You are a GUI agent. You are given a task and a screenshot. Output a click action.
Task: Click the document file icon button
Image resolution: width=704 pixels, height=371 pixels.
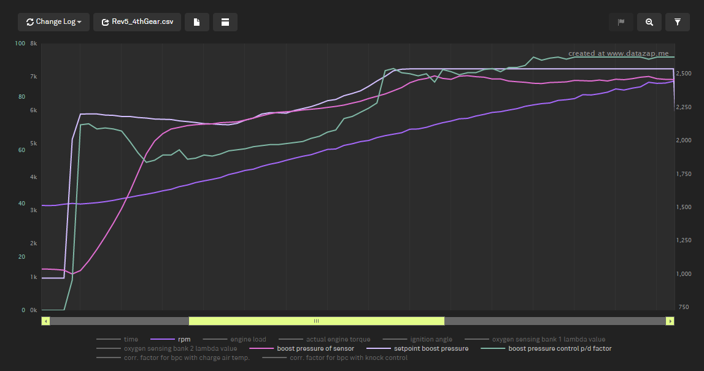point(197,22)
